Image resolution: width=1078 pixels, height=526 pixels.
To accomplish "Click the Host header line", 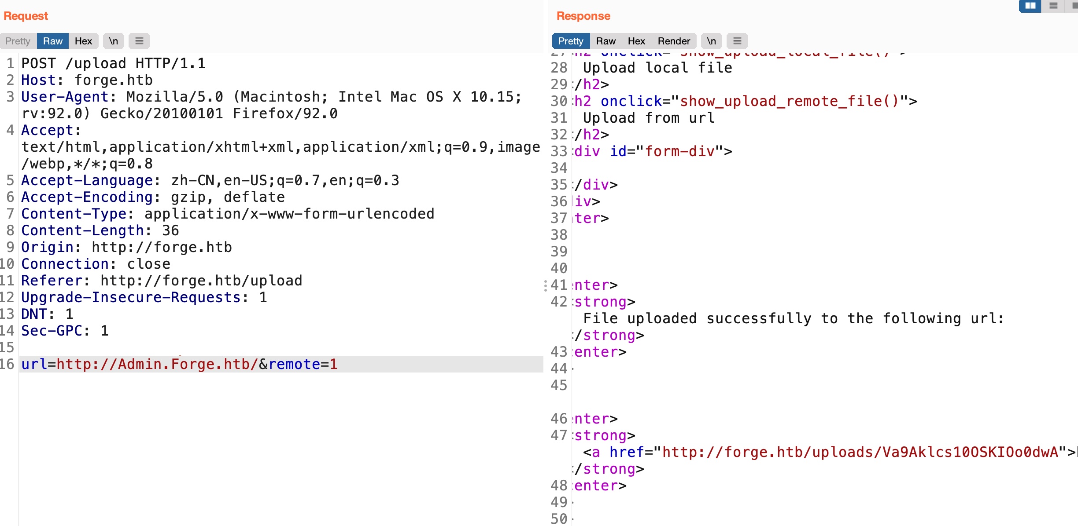I will tap(87, 80).
